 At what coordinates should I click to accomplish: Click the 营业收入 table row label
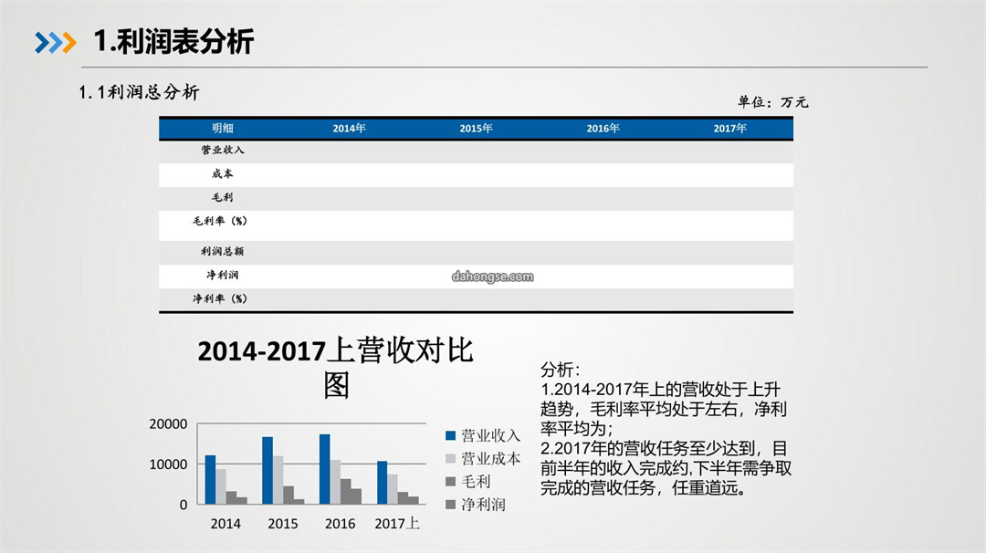pyautogui.click(x=223, y=150)
